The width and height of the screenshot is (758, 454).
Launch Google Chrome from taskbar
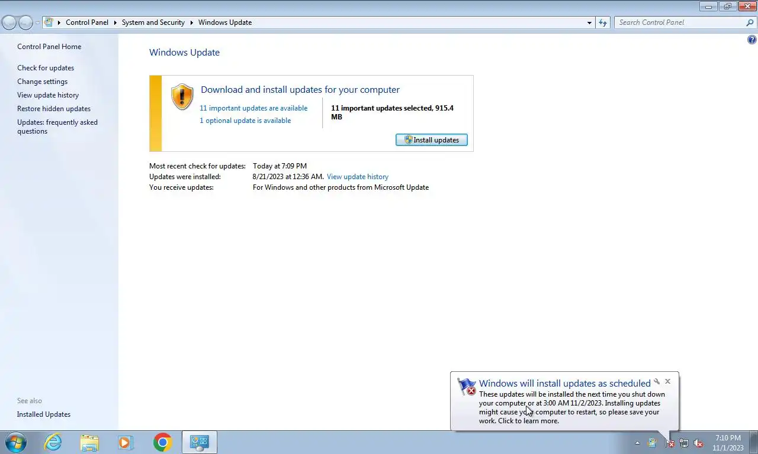[x=162, y=442]
